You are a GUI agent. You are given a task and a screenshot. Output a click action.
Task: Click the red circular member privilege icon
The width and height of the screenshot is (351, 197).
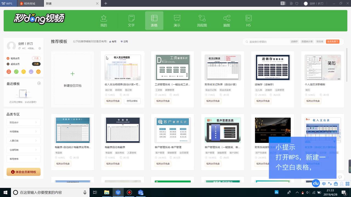click(9, 72)
